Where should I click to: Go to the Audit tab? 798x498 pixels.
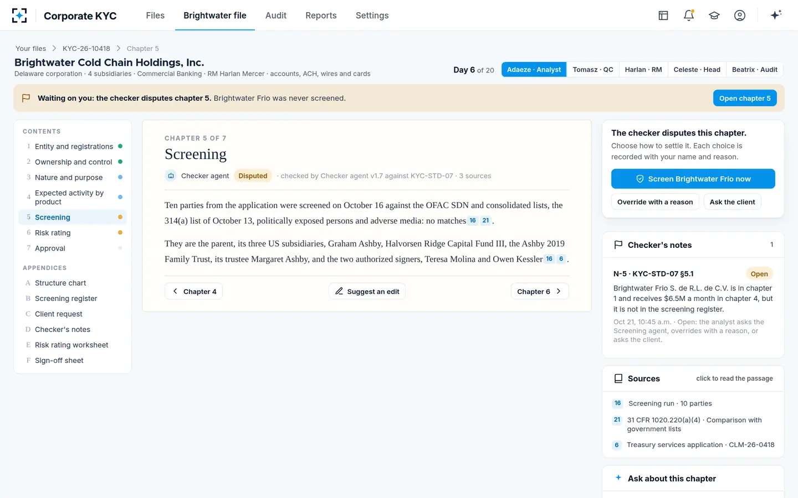pos(276,15)
